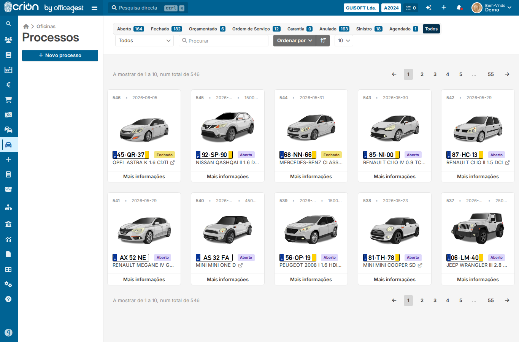This screenshot has height=342, width=519.
Task: Open the 10 per page dropdown
Action: [x=344, y=41]
